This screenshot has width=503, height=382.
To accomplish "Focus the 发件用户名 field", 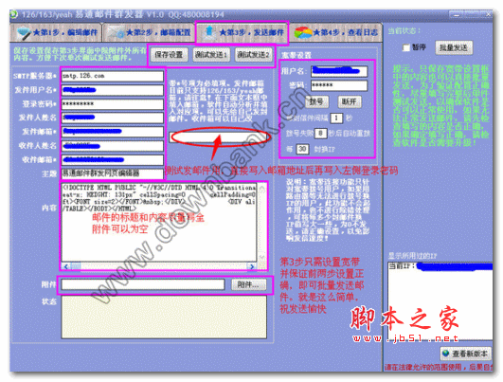I will point(113,90).
